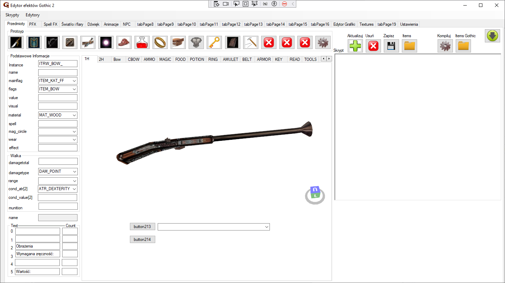Delete entry with the Usuń red X
505x283 pixels.
click(x=373, y=46)
